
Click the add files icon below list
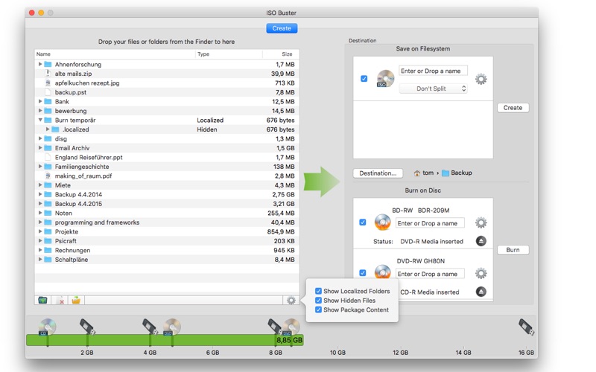coord(42,301)
